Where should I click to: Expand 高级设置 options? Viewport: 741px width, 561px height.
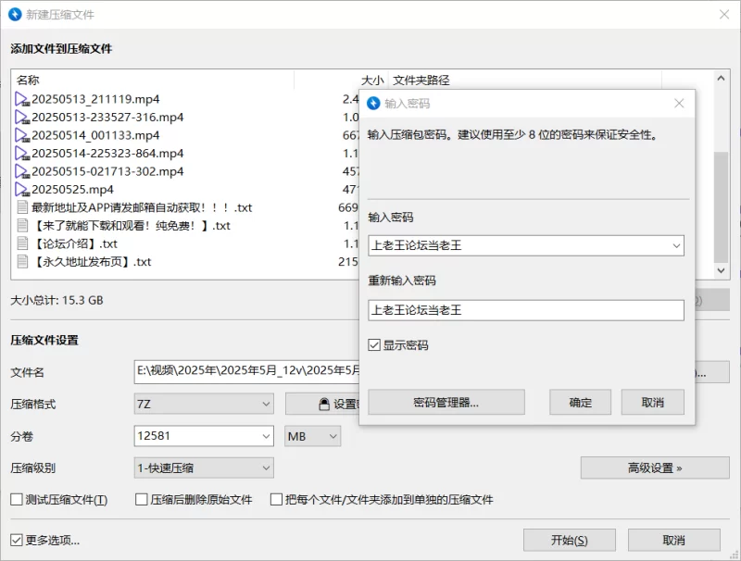pyautogui.click(x=655, y=468)
